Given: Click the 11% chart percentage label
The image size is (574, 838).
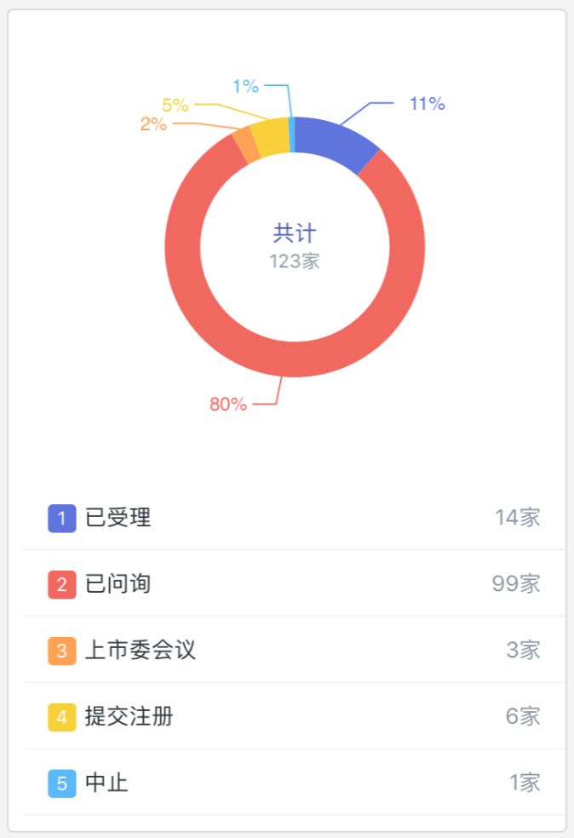Looking at the screenshot, I should [x=427, y=104].
